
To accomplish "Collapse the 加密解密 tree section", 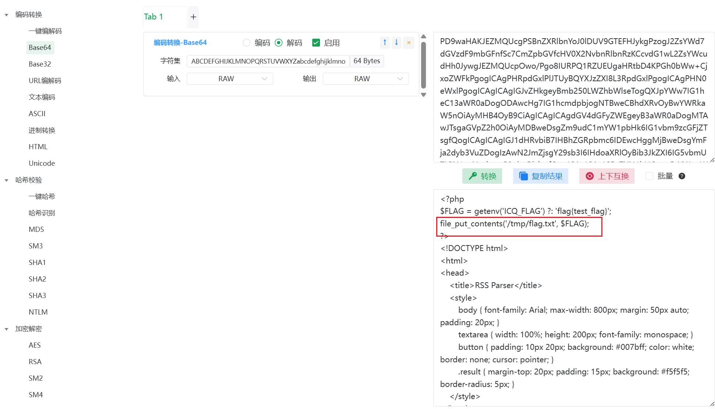I will click(x=6, y=329).
